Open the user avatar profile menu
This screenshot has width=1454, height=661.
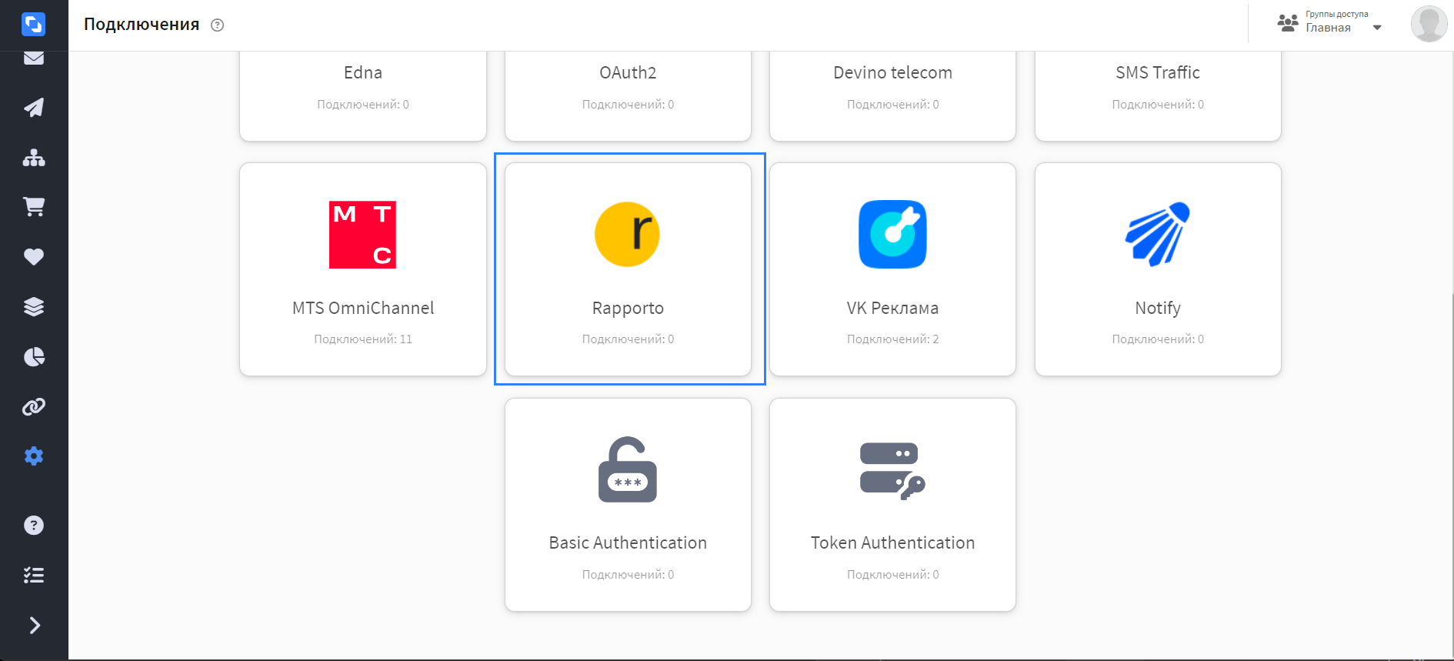[x=1429, y=24]
